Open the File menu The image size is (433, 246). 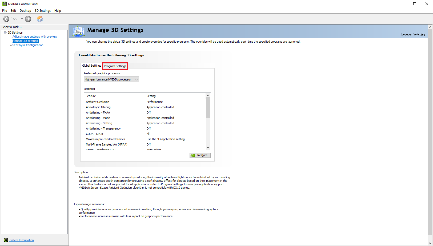pos(5,11)
